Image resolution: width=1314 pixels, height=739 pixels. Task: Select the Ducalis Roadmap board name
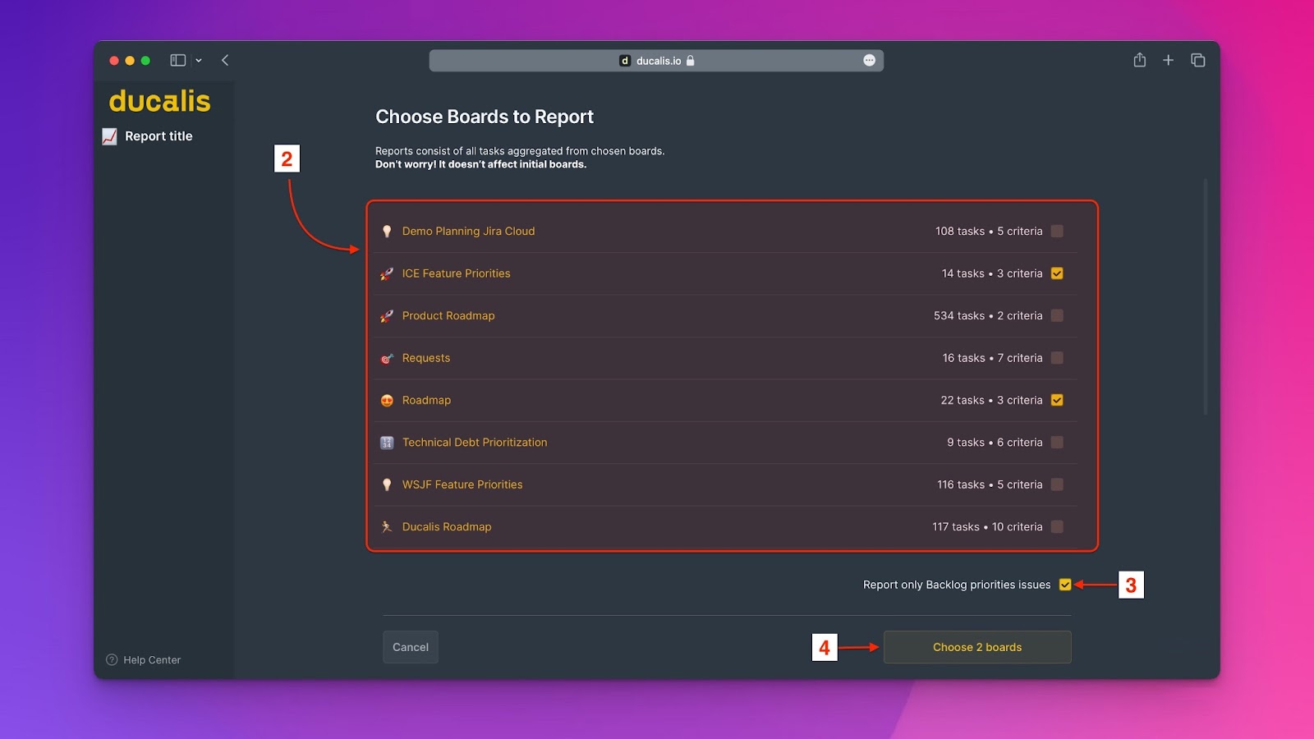(447, 527)
